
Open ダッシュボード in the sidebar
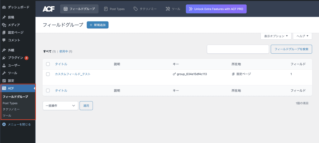tap(18, 7)
